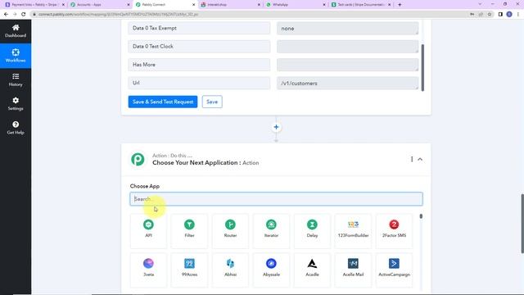Click the response fields scrollbar

(422, 67)
